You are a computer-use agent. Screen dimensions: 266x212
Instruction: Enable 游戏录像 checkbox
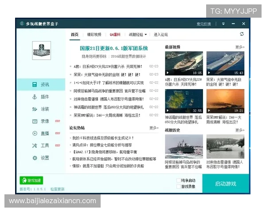click(178, 186)
